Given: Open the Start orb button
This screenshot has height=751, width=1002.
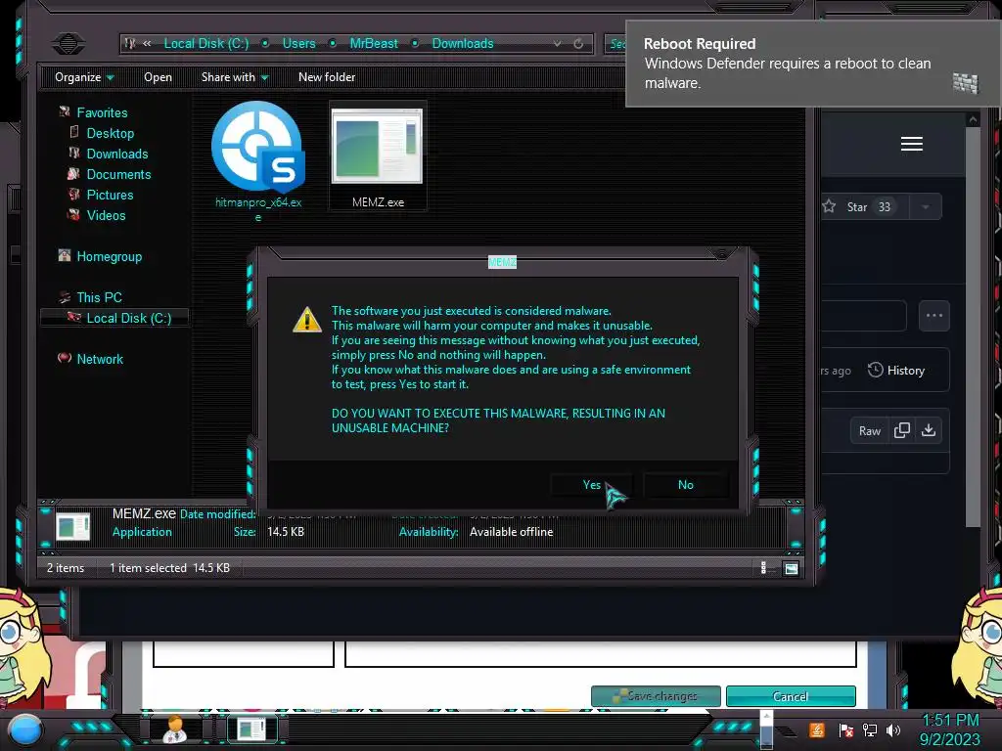Looking at the screenshot, I should pos(25,729).
